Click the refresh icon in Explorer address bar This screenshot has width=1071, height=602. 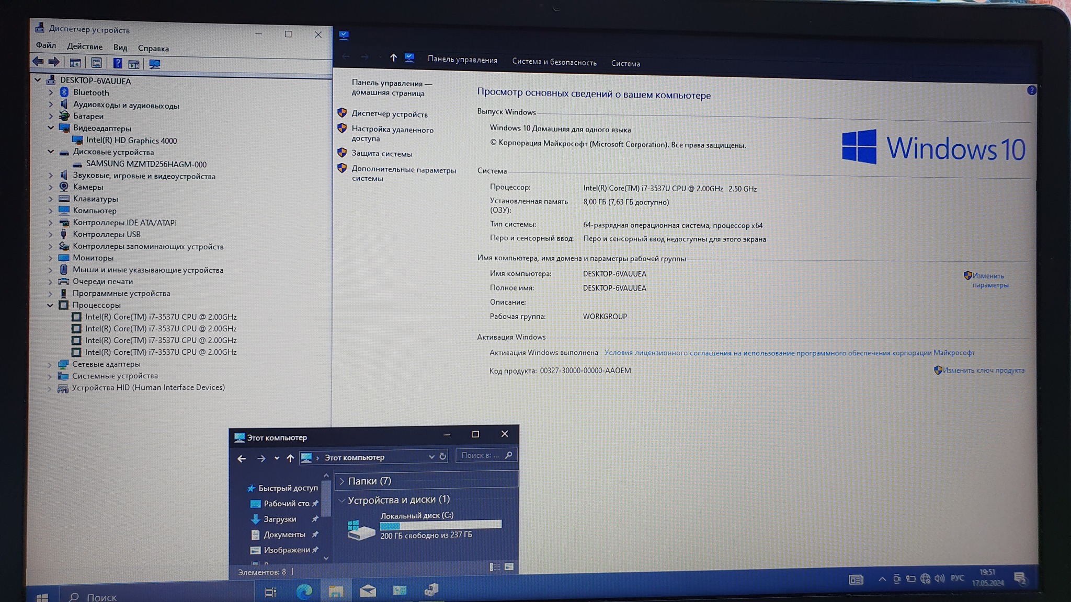[442, 456]
